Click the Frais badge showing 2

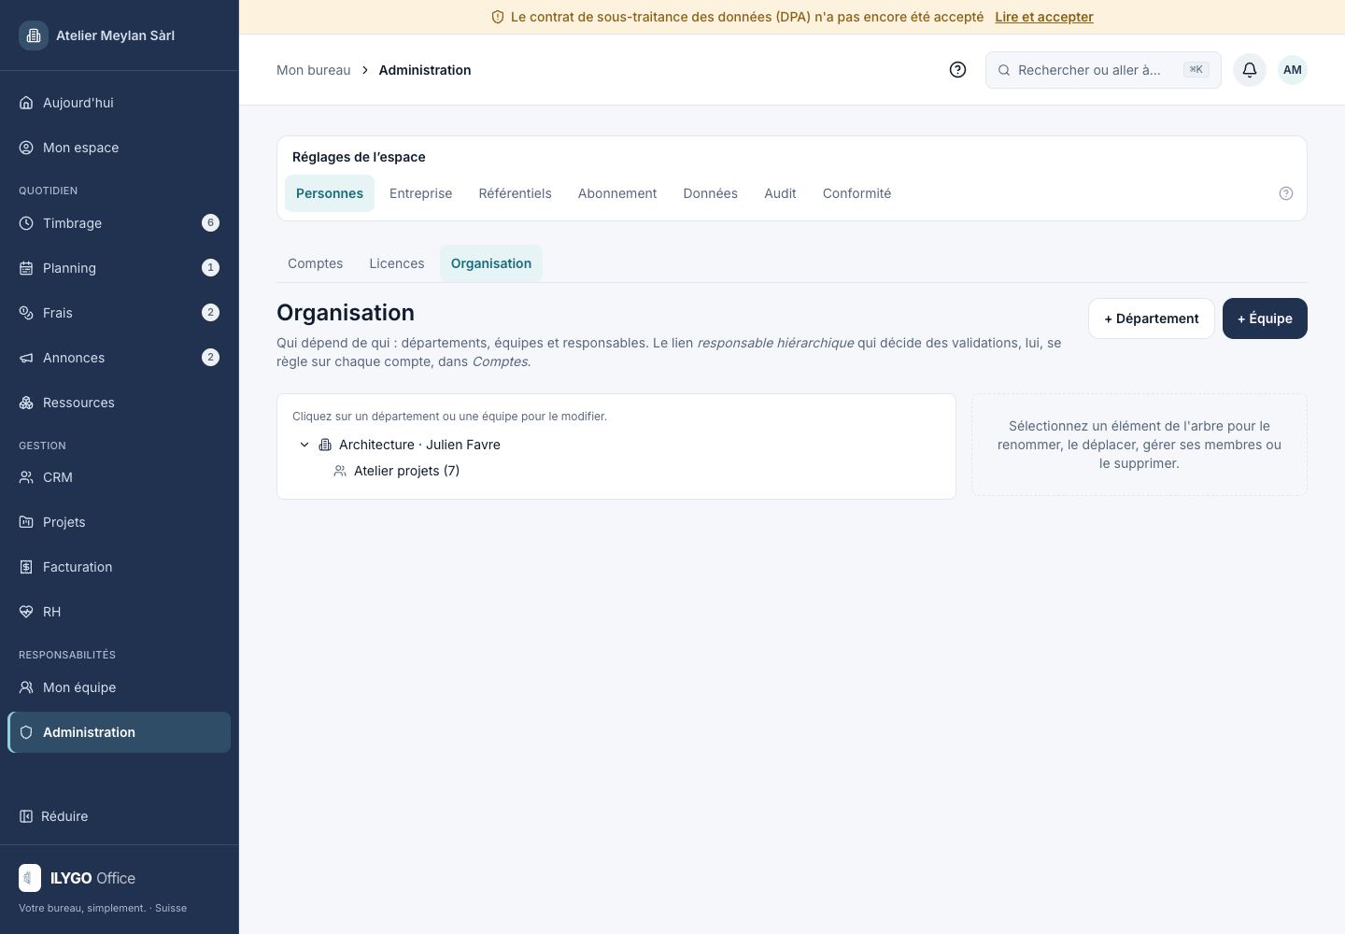[x=211, y=312]
